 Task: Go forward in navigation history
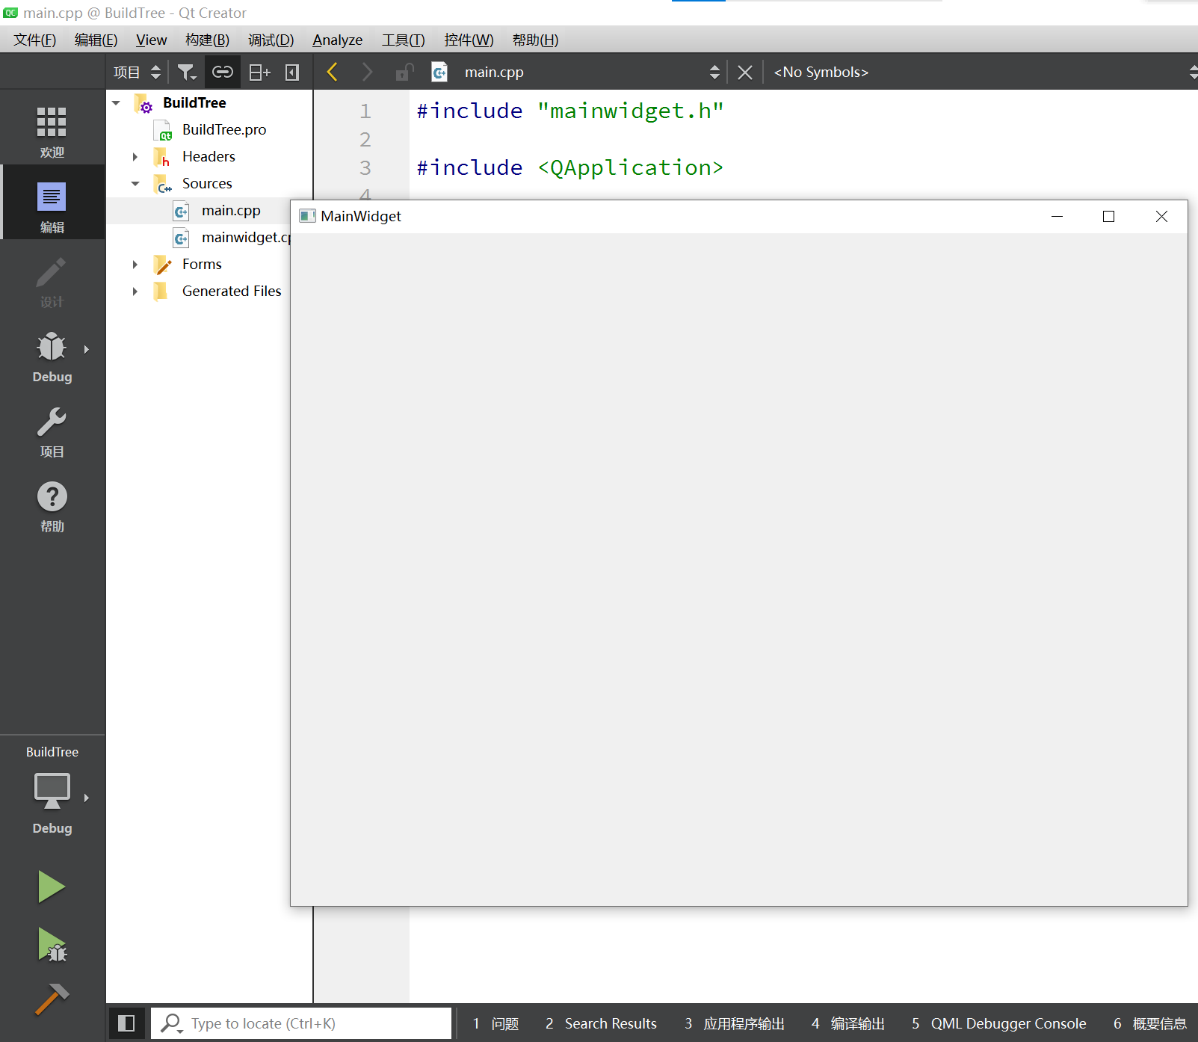(x=367, y=72)
